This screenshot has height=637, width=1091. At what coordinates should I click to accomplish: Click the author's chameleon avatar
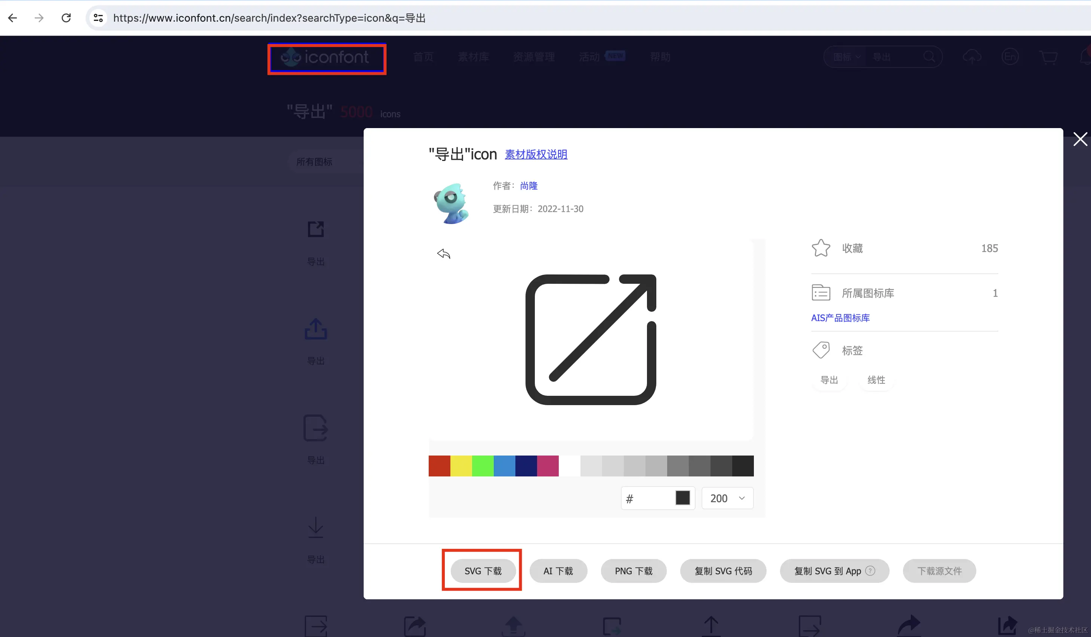point(451,203)
